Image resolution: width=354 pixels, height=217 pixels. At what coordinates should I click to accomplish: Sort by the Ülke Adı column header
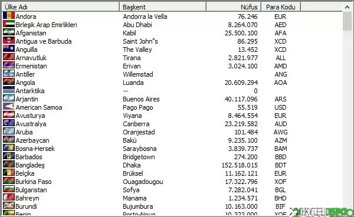click(61, 7)
